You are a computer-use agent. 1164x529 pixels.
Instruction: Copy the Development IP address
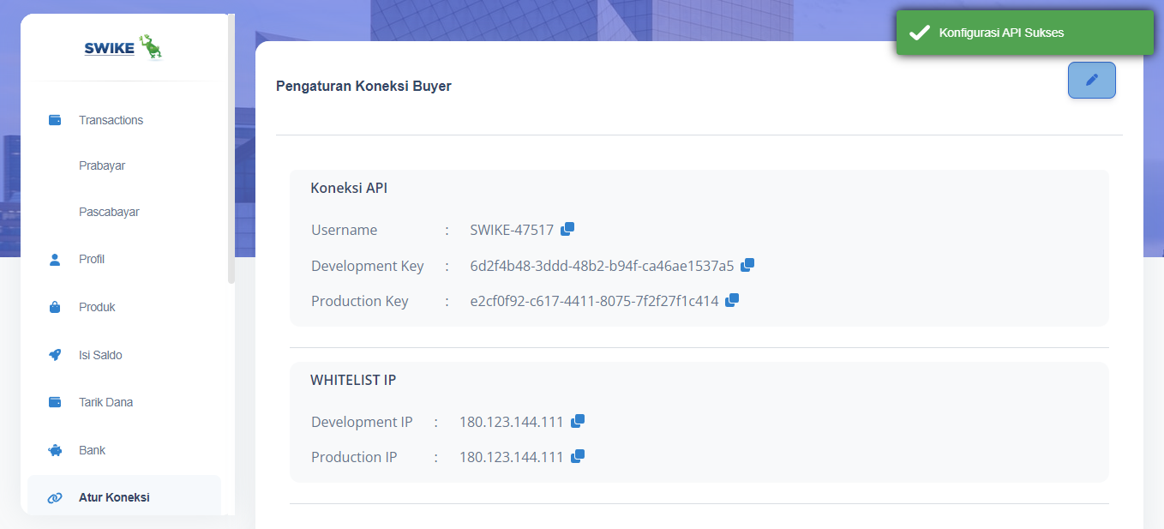pyautogui.click(x=578, y=421)
